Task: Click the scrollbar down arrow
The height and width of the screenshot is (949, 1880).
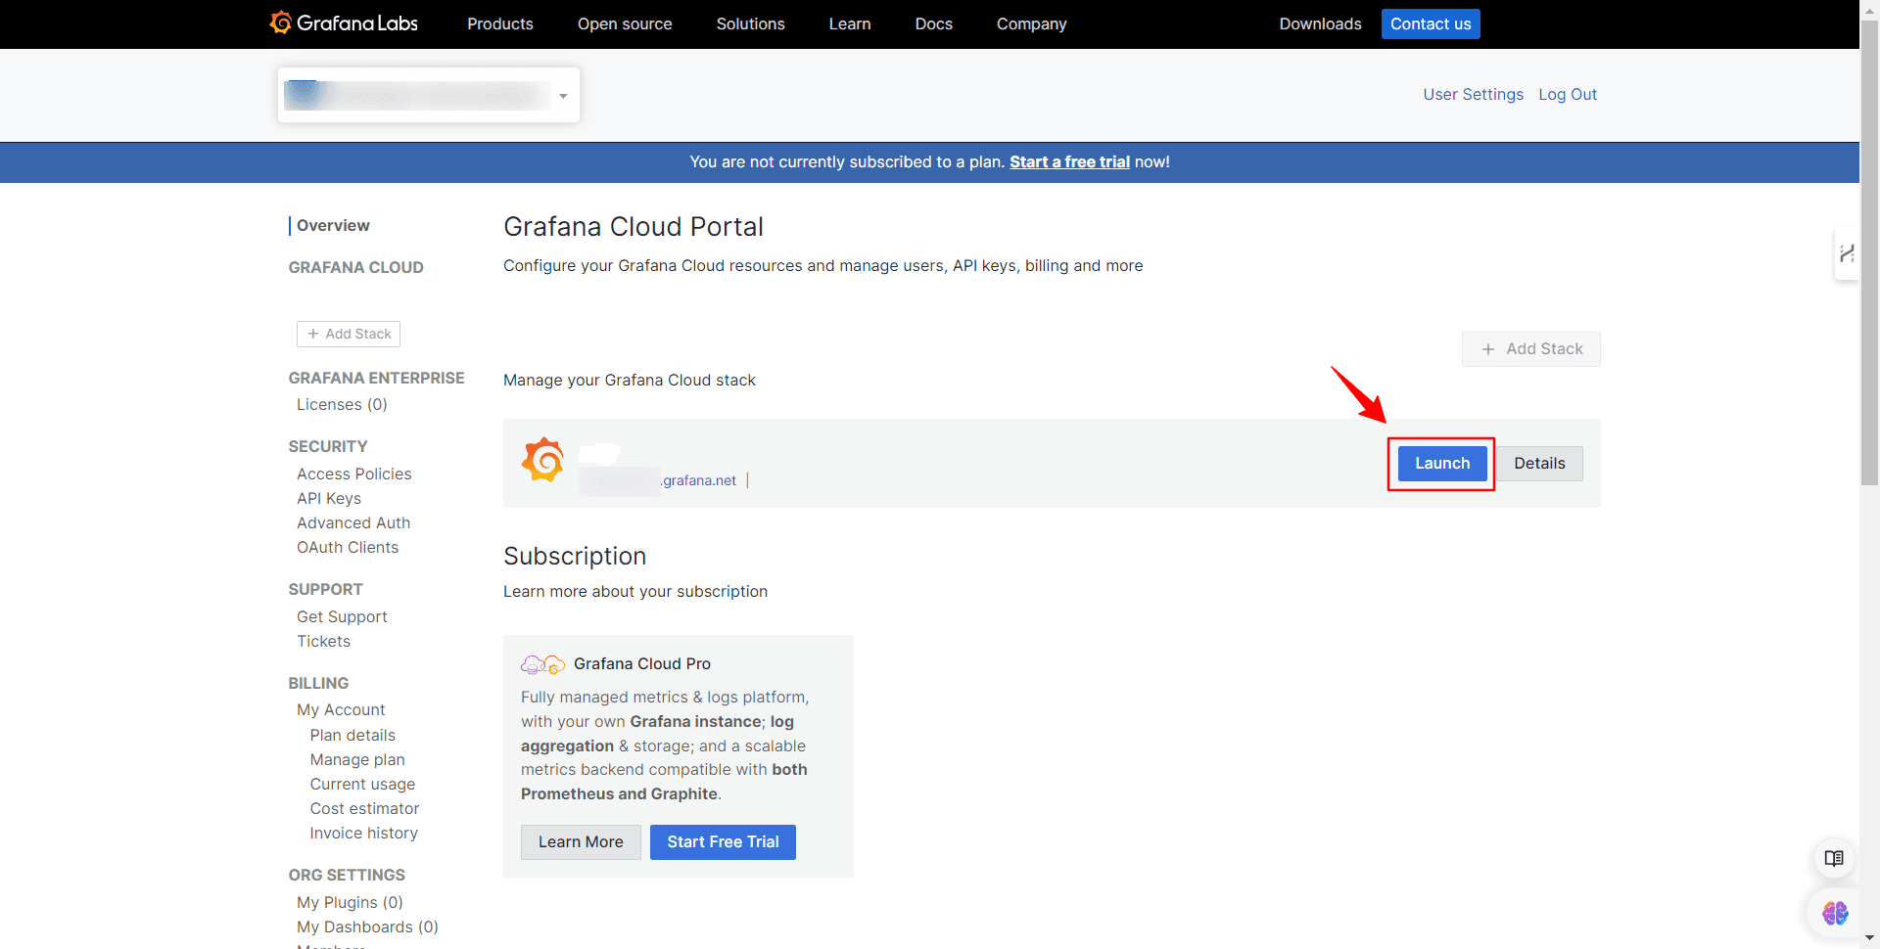Action: click(x=1869, y=939)
